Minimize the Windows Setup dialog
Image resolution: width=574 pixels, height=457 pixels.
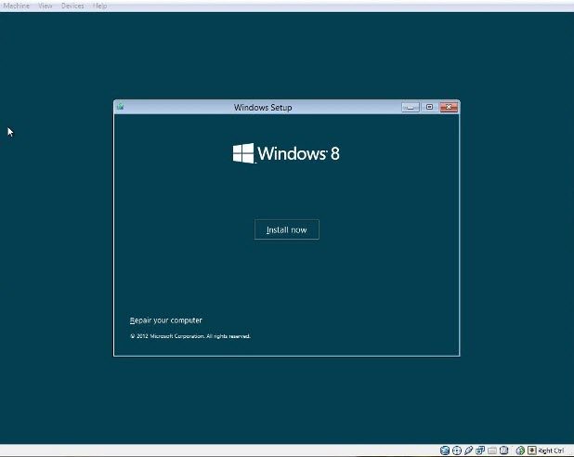(411, 108)
